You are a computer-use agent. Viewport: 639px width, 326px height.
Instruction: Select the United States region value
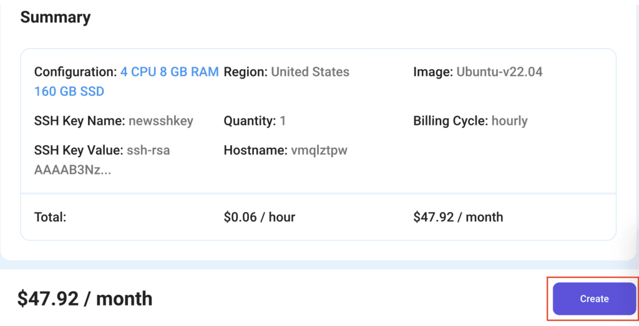(310, 72)
